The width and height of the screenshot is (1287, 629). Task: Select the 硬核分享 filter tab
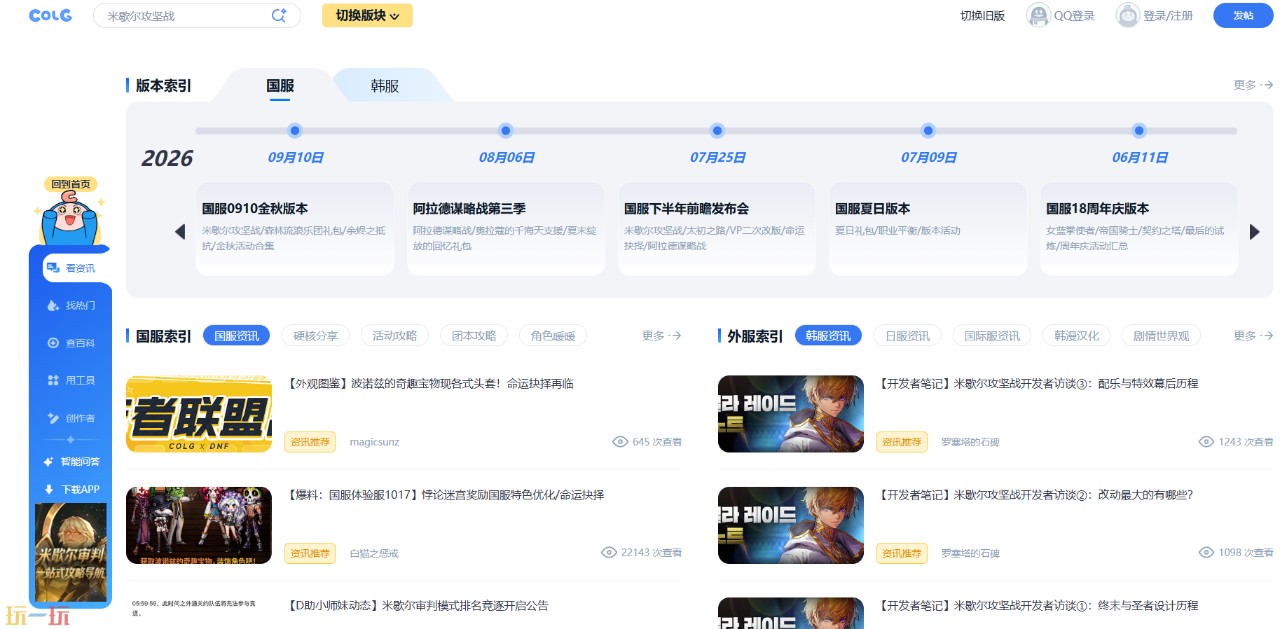(316, 336)
